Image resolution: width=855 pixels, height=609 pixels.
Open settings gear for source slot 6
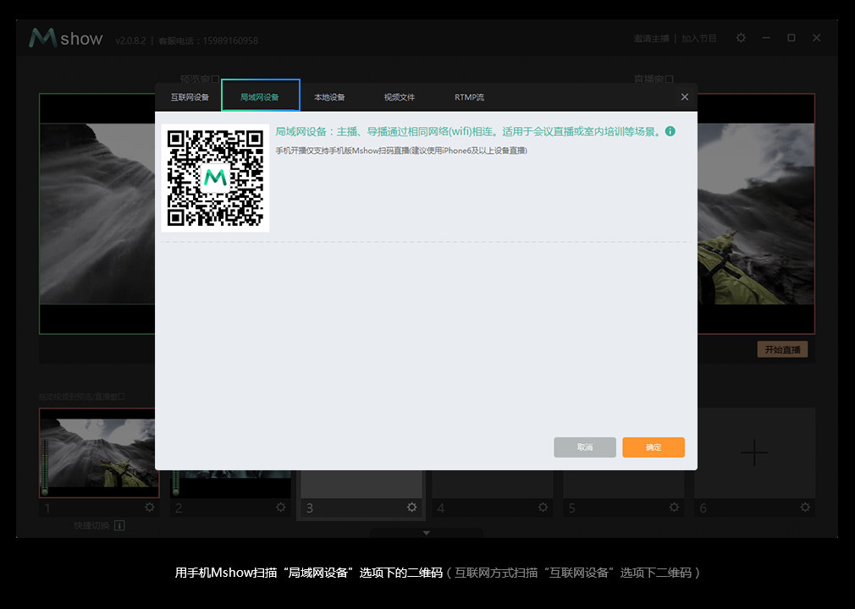pyautogui.click(x=805, y=507)
